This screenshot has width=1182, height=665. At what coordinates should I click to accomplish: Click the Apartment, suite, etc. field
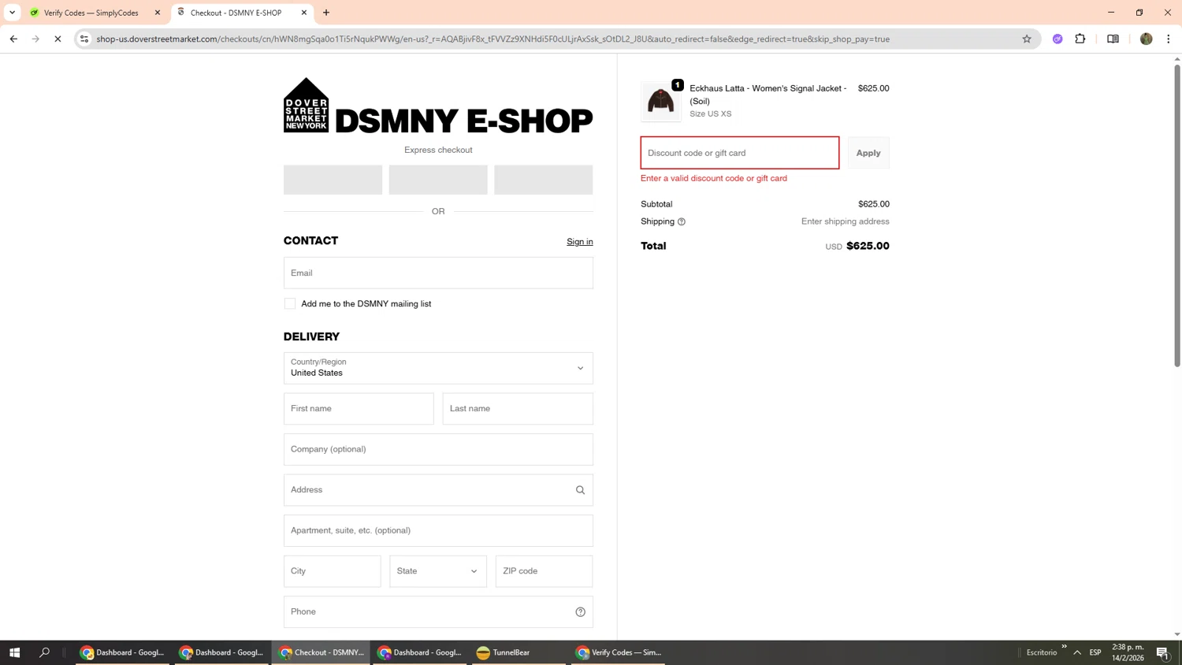438,530
